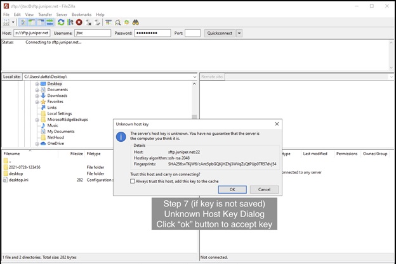Click the SHA256 fingerprint text
The width and height of the screenshot is (396, 264).
coord(222,164)
